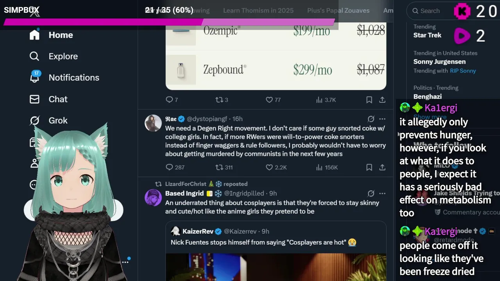Repost the Degen Right movement post
The width and height of the screenshot is (500, 281).
pyautogui.click(x=219, y=167)
